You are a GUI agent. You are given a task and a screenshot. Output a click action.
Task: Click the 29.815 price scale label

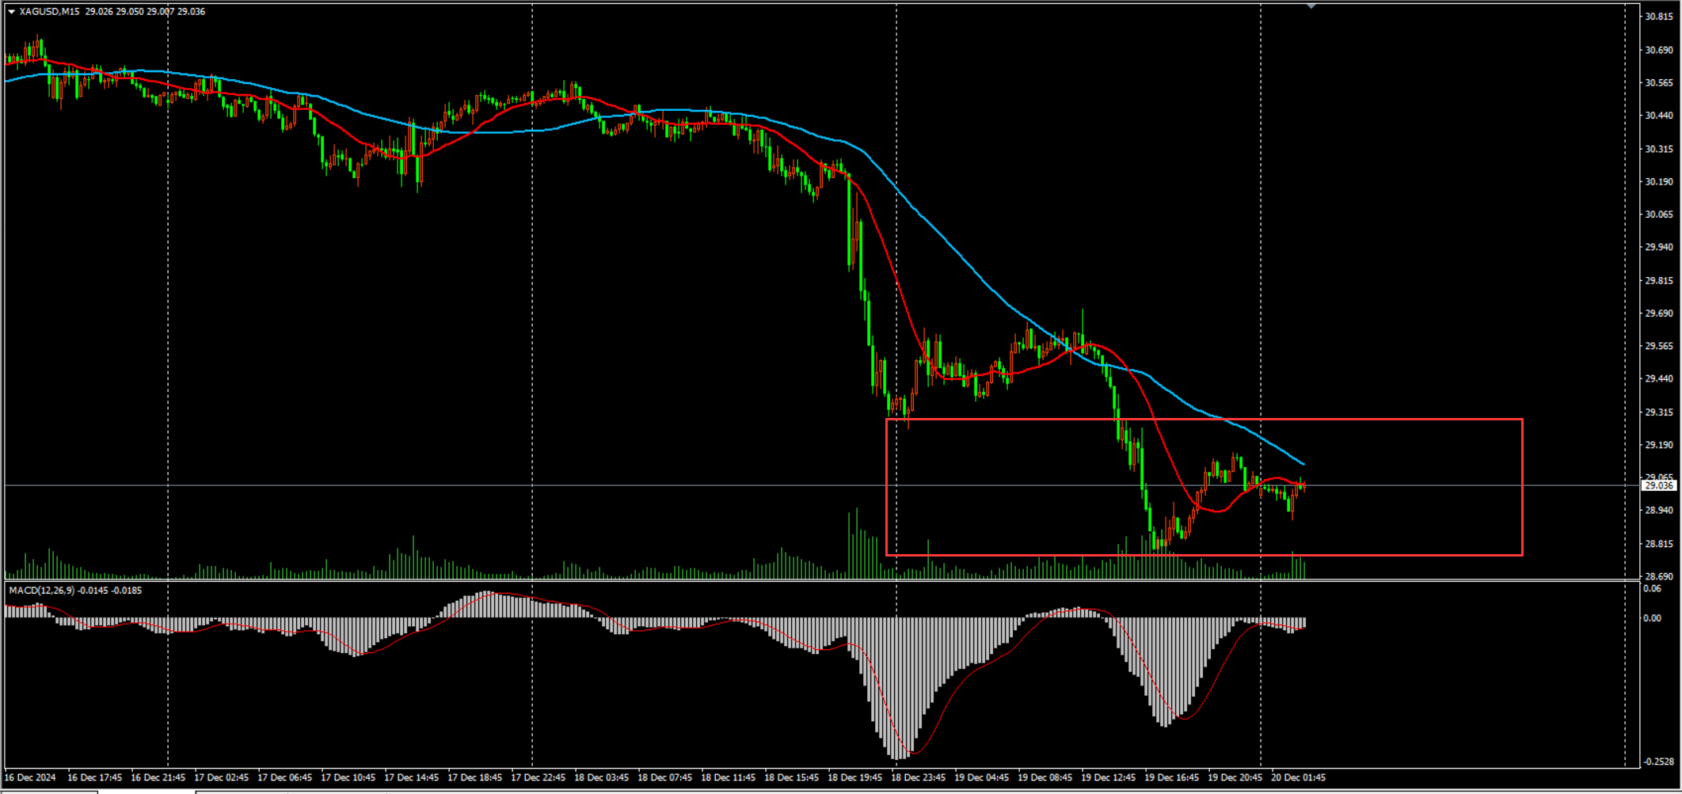point(1659,280)
